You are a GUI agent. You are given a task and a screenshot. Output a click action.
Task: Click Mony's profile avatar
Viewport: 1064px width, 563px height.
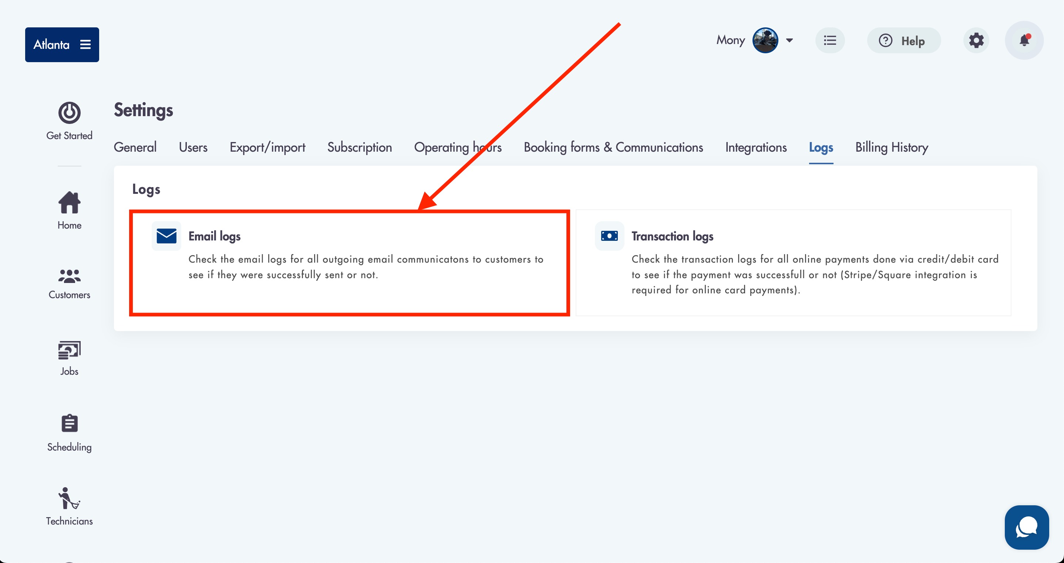[x=765, y=40]
